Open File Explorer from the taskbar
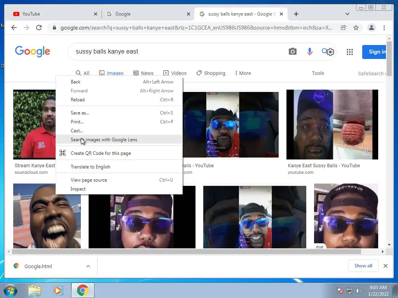Image resolution: width=398 pixels, height=298 pixels. point(35,290)
